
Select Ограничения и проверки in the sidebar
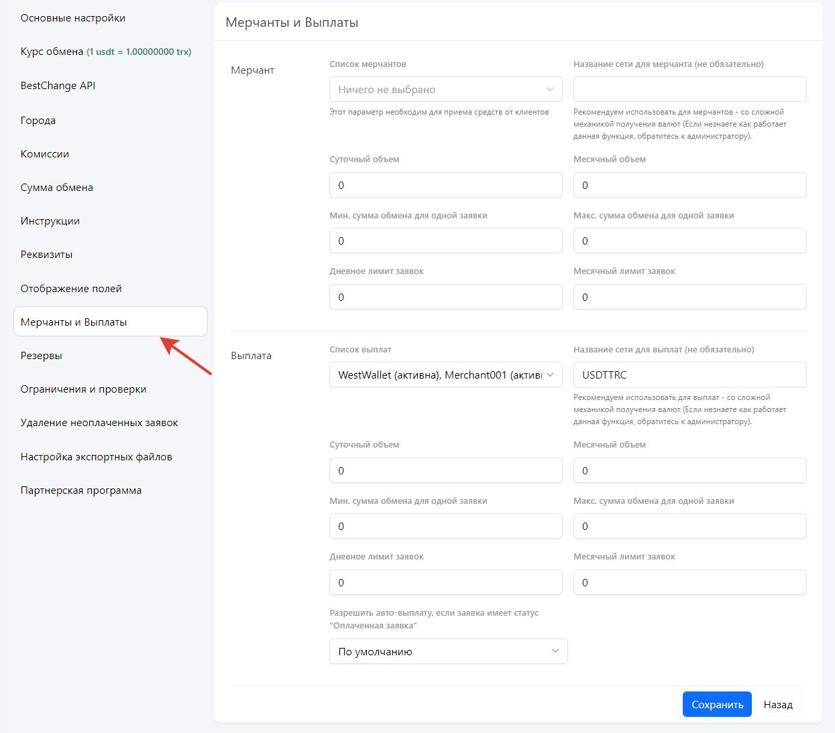[x=84, y=389]
